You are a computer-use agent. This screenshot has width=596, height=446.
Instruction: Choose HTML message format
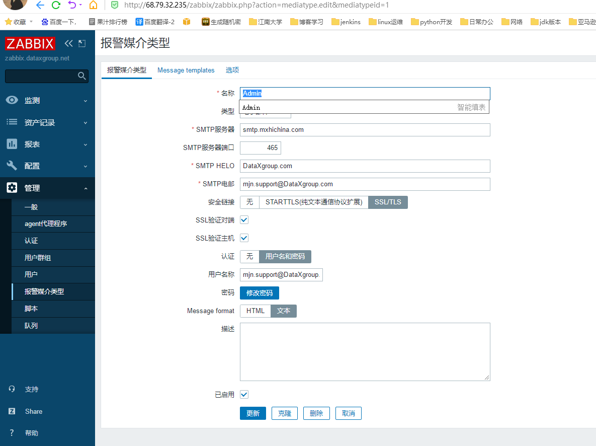256,311
